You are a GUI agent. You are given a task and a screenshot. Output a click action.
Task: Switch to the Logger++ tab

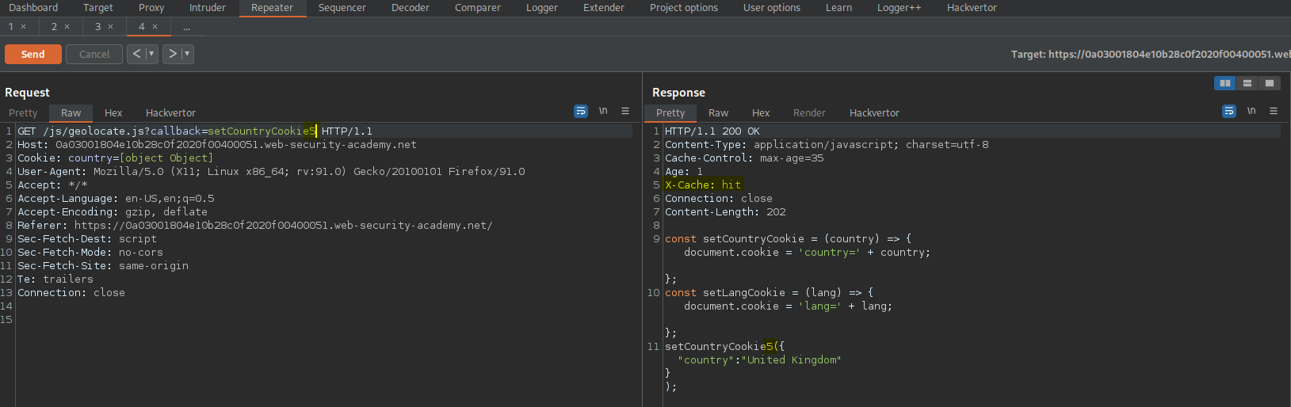pos(899,8)
